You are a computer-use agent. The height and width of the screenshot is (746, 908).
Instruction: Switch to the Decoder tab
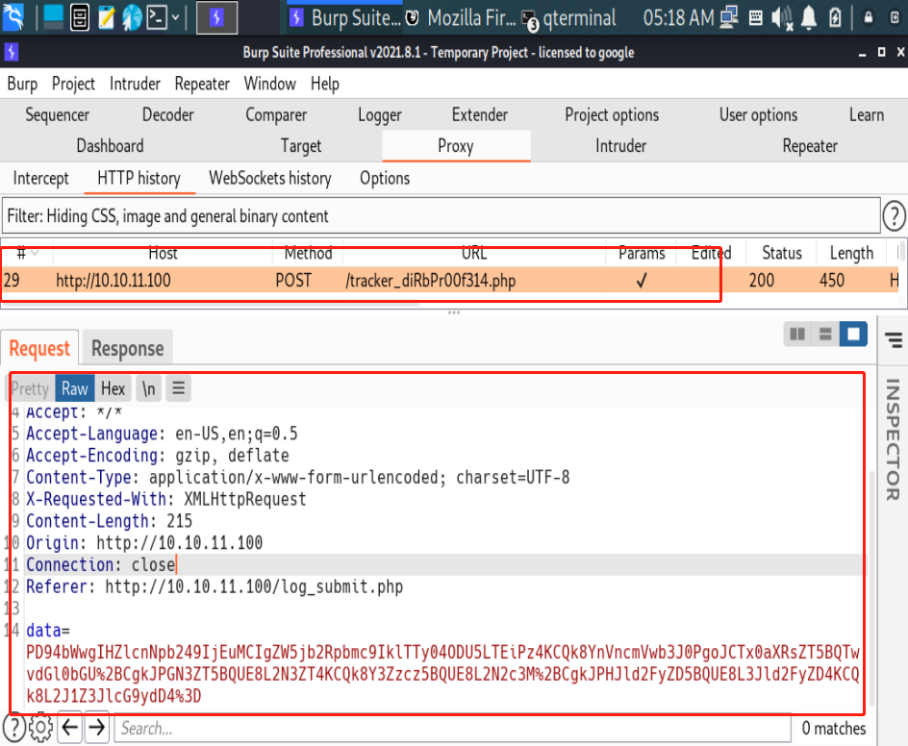coord(168,114)
